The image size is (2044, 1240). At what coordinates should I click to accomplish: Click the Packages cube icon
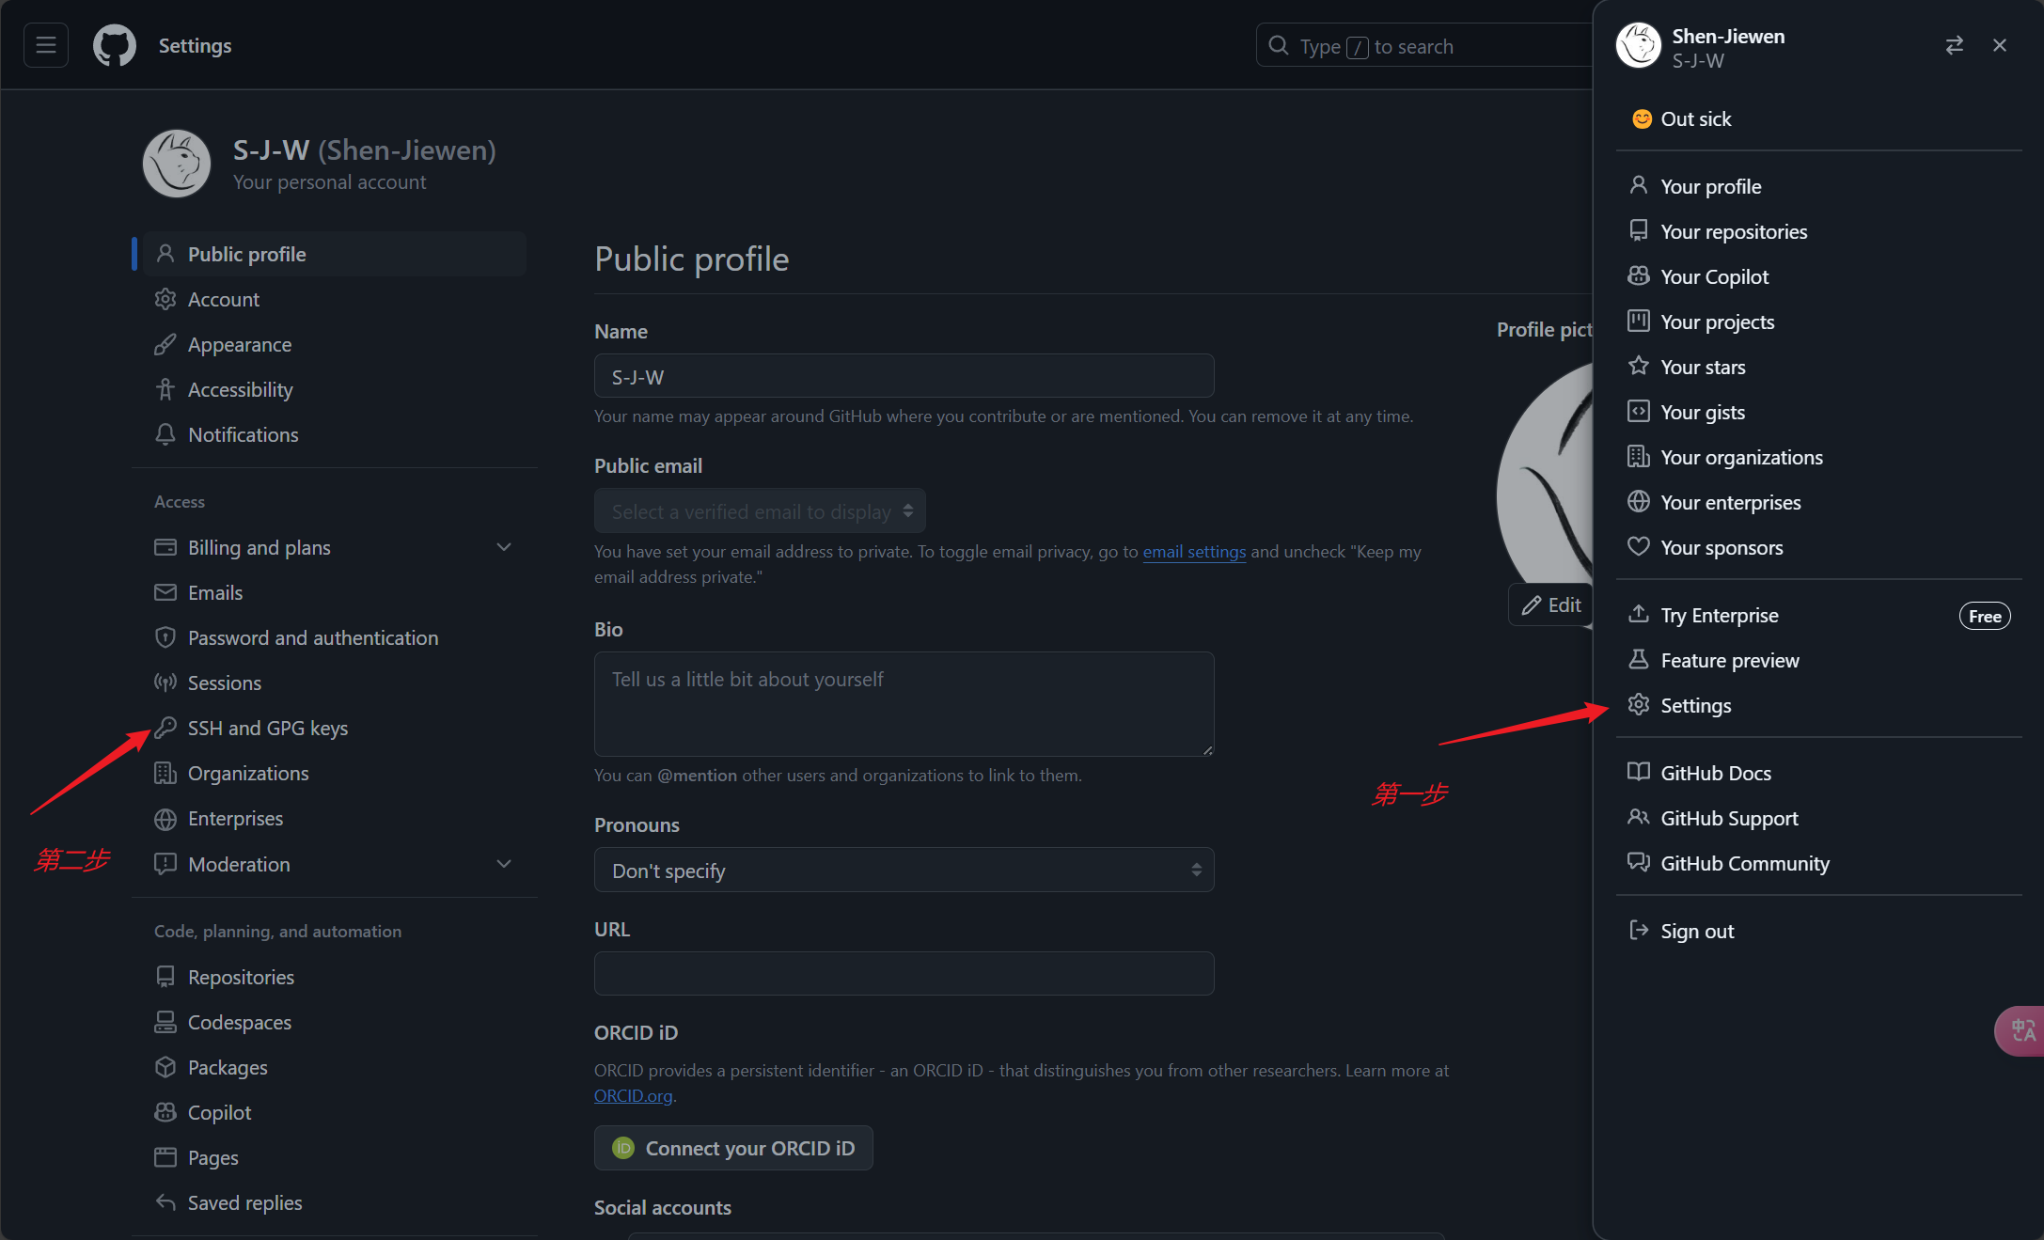165,1067
